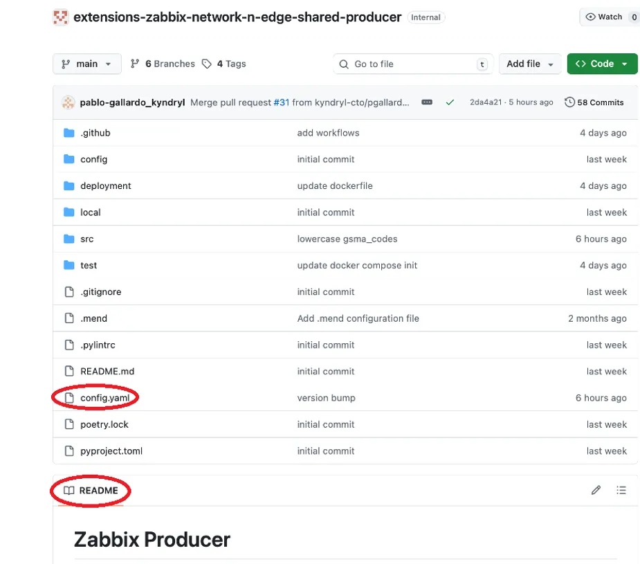
Task: Click pablo-gallardo_kyndryl's avatar image
Action: point(68,102)
